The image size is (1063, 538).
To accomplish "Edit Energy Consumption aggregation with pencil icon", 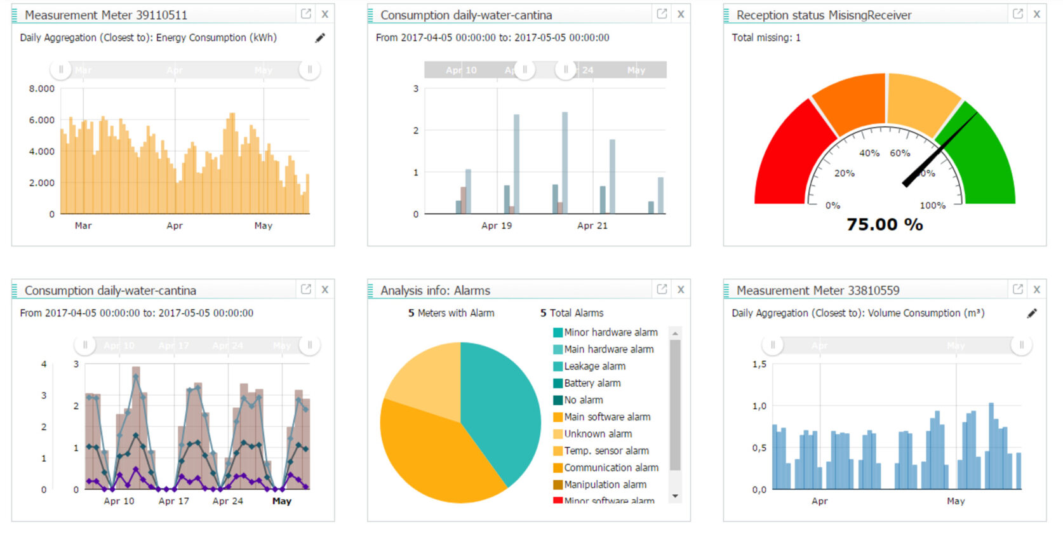I will pyautogui.click(x=320, y=38).
